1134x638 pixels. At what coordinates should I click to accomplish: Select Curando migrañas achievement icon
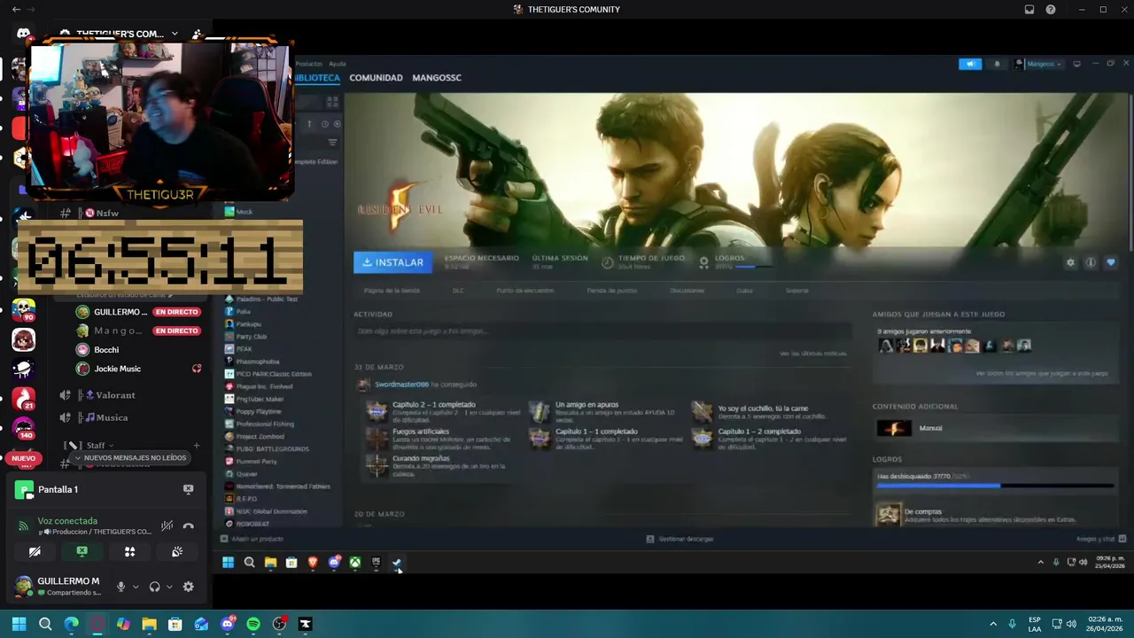click(377, 465)
